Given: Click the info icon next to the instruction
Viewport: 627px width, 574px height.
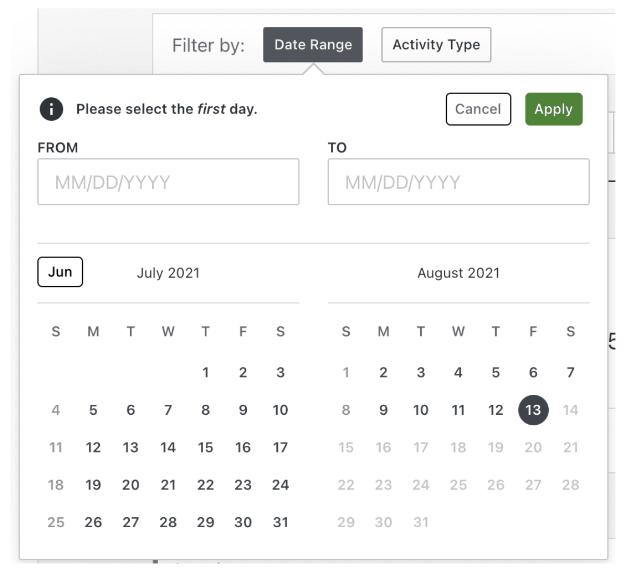Looking at the screenshot, I should (51, 109).
